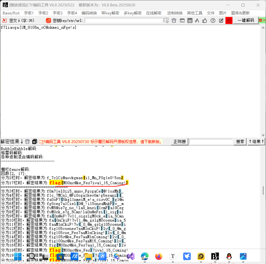Click the font 'A' icon on the toolbar
The height and width of the screenshot is (264, 266).
(x=197, y=20)
